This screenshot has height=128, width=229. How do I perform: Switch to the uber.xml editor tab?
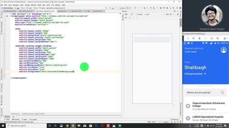(63, 11)
